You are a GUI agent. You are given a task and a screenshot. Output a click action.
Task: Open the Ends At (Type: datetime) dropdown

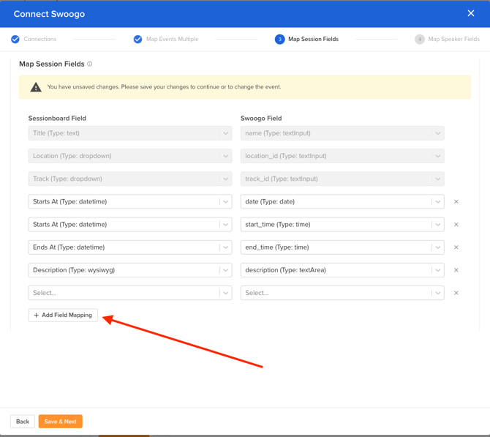tap(130, 247)
